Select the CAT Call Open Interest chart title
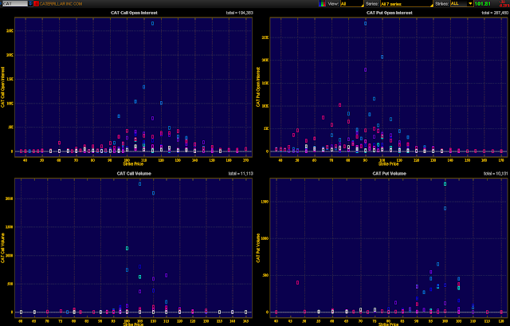 coord(134,13)
